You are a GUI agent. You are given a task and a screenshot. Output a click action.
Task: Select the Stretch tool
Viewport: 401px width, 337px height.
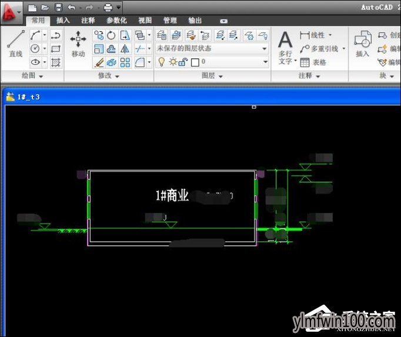point(125,35)
